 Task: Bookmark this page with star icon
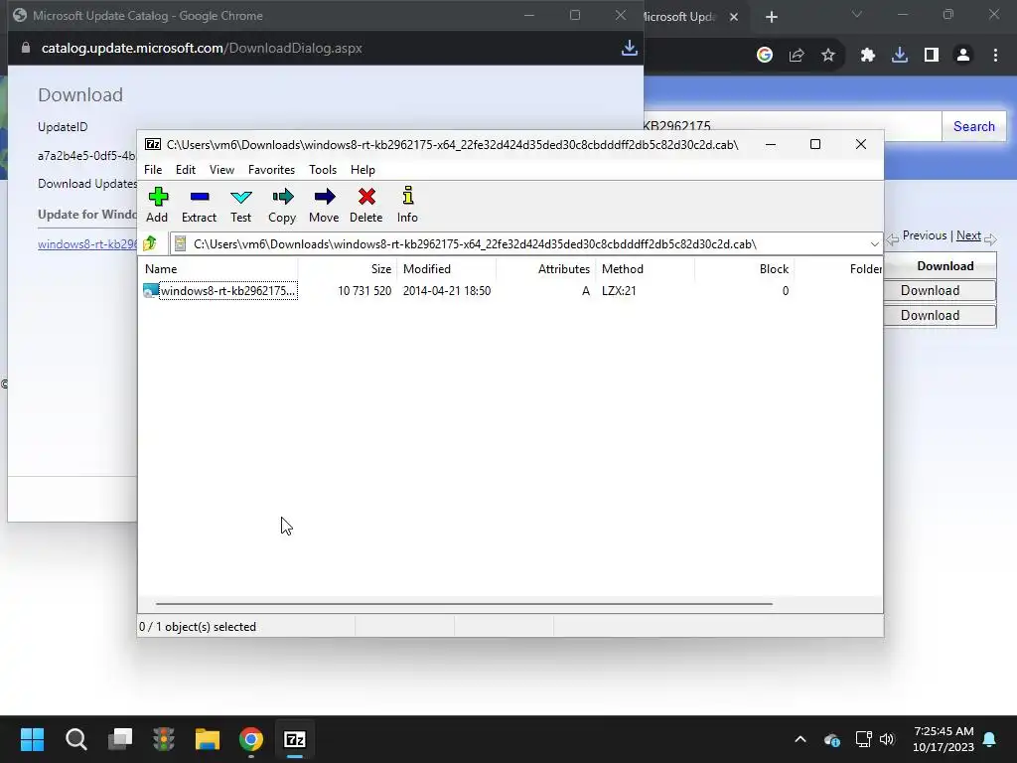[827, 56]
